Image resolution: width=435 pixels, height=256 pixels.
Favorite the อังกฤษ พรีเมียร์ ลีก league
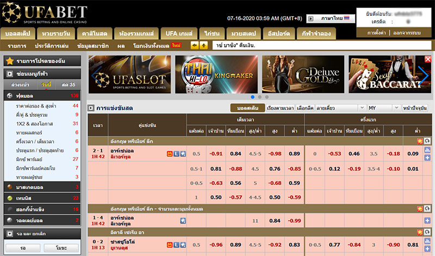point(420,141)
